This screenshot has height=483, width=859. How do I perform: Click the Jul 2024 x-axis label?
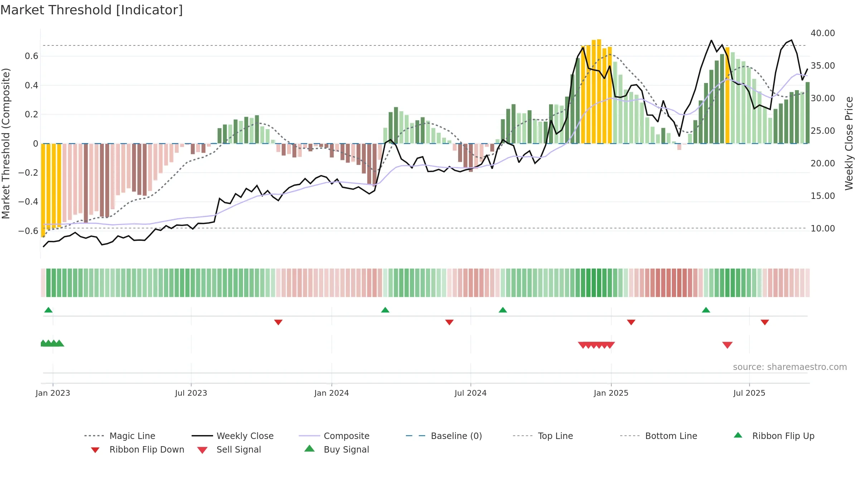[x=471, y=393]
